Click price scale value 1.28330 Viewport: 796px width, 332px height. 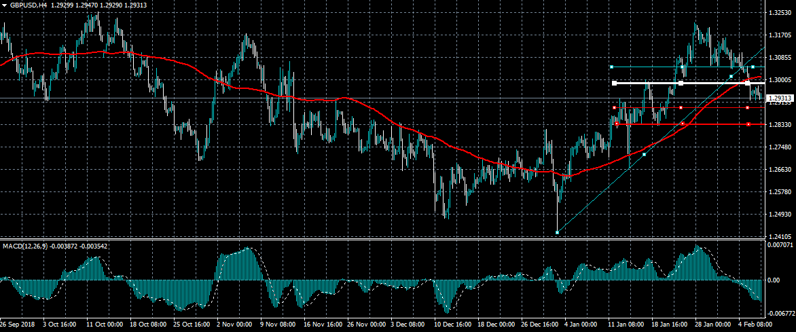(780, 124)
